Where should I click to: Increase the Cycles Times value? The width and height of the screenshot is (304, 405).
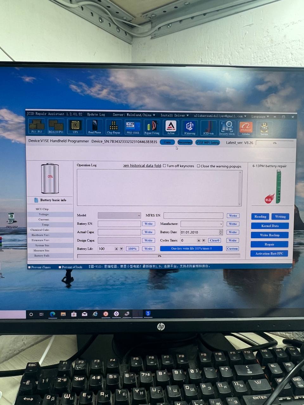click(199, 240)
